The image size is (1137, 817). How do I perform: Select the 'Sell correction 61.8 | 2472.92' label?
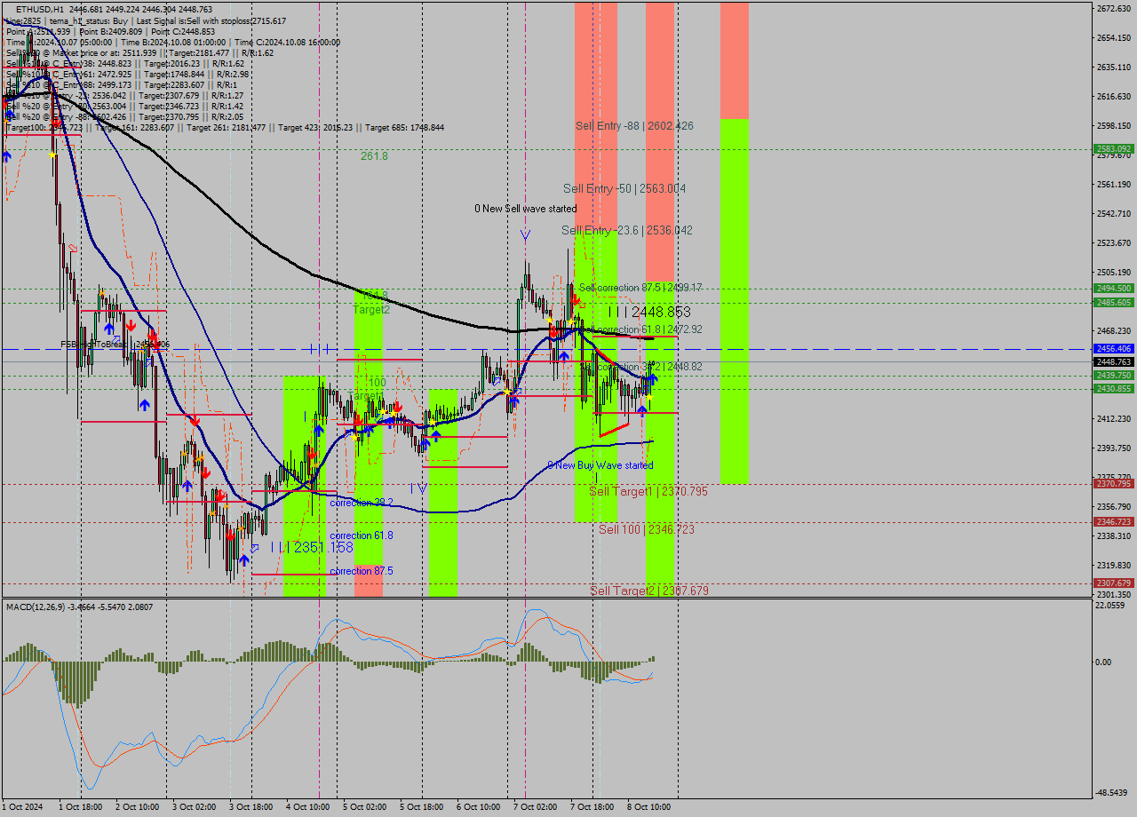[x=640, y=329]
